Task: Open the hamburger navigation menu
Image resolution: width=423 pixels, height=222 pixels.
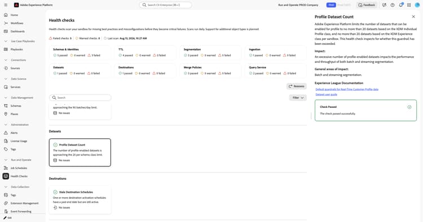Action: pyautogui.click(x=6, y=5)
